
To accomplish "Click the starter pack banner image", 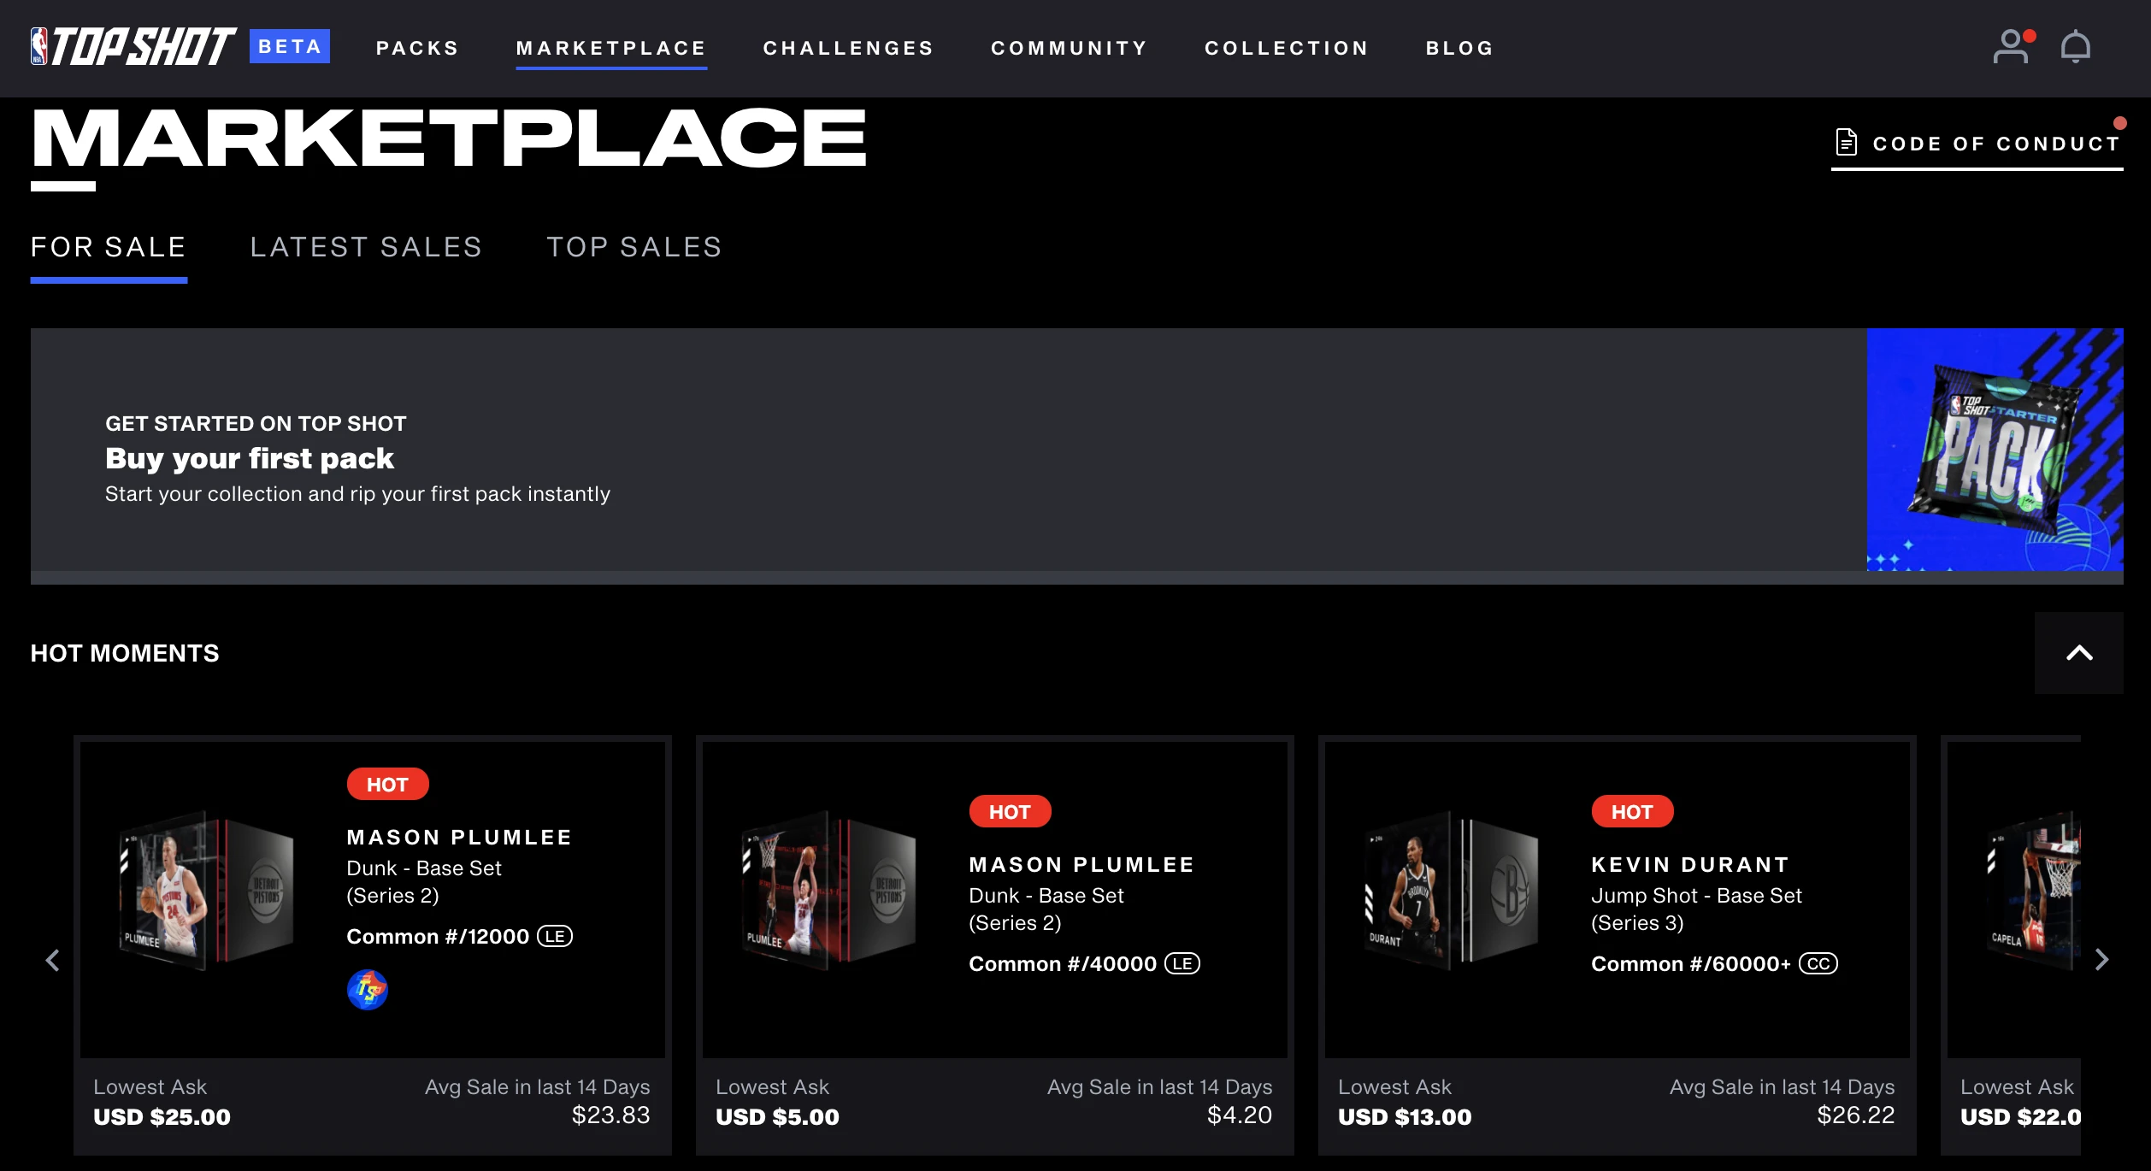I will (x=1995, y=450).
